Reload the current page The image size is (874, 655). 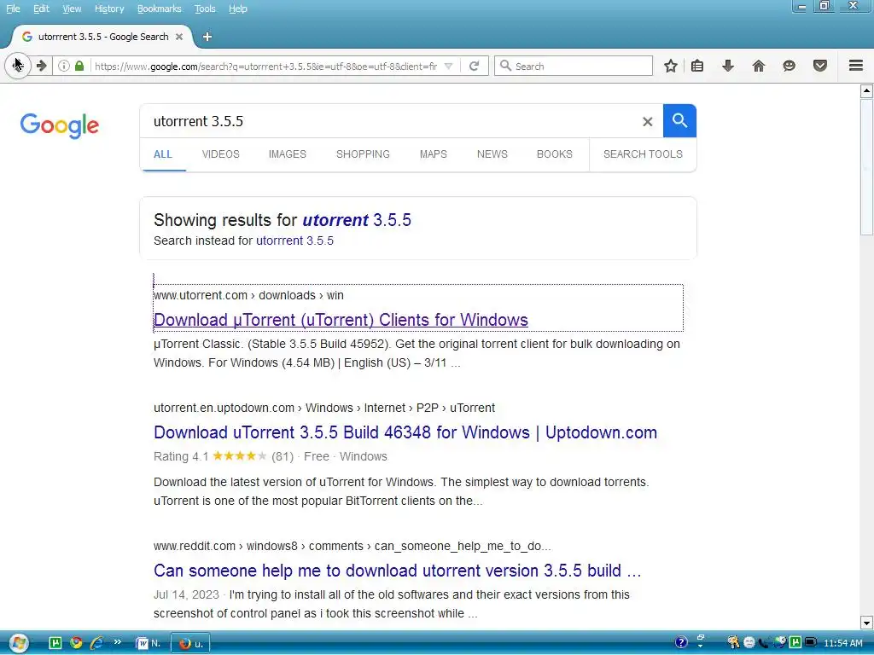pyautogui.click(x=475, y=67)
